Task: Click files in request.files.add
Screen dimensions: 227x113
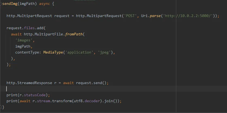Action: (x=29, y=28)
